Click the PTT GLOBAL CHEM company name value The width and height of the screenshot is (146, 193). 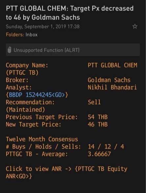click(x=112, y=65)
